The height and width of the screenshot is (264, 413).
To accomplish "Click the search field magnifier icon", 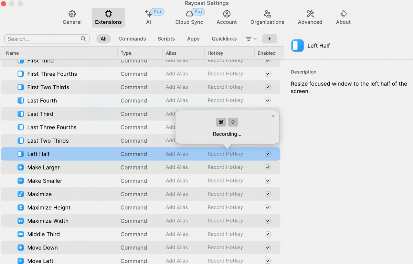I will [83, 39].
